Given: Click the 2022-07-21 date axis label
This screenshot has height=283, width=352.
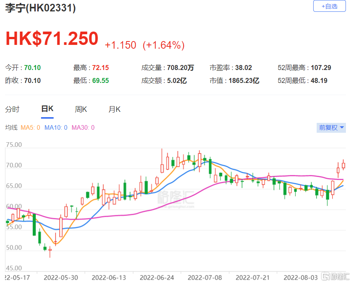Looking at the screenshot, I should pyautogui.click(x=253, y=278).
